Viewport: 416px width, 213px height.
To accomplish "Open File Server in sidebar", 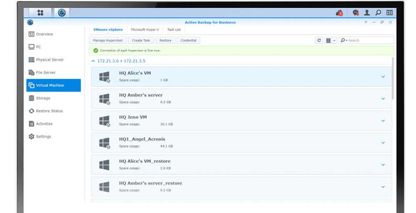I will pos(54,72).
